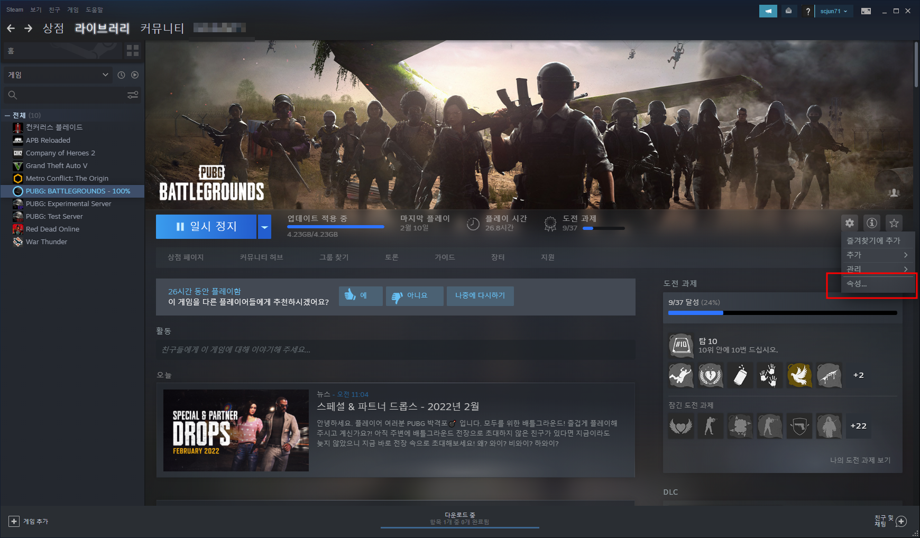Viewport: 920px width, 538px height.
Task: Click friends who play icon on banner
Action: click(894, 193)
